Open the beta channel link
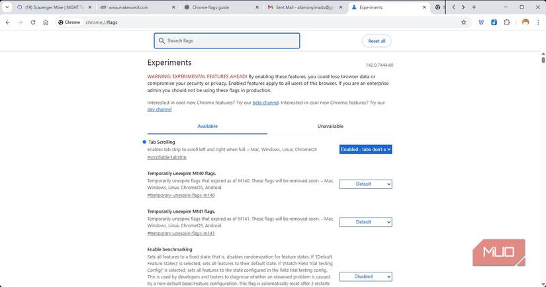 pos(265,103)
